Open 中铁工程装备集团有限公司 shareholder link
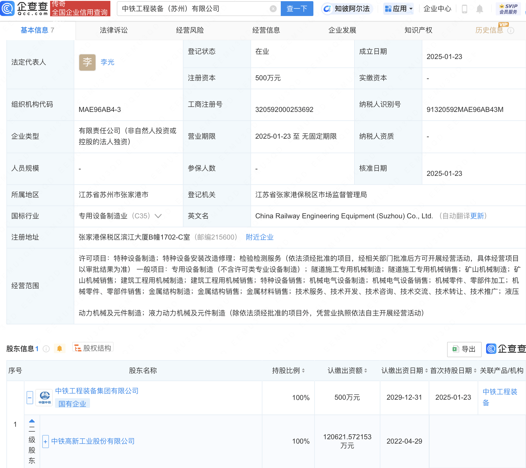The width and height of the screenshot is (526, 468). pos(97,391)
